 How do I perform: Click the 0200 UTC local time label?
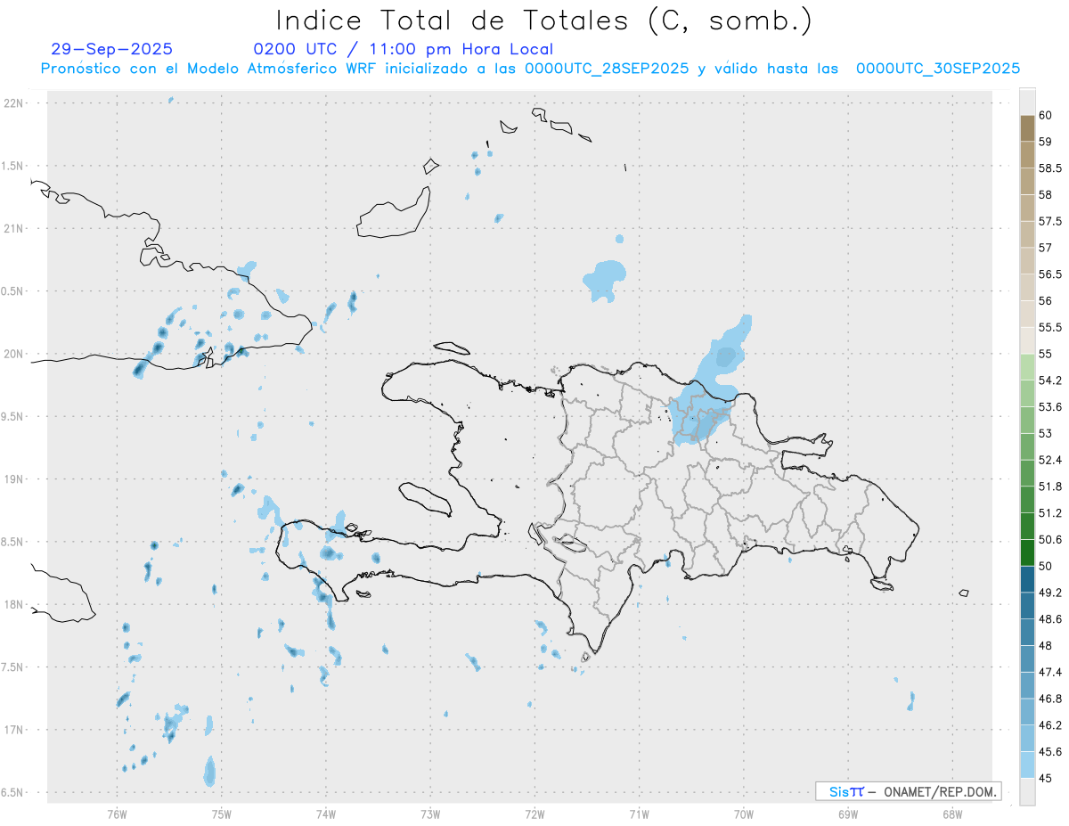pos(404,49)
